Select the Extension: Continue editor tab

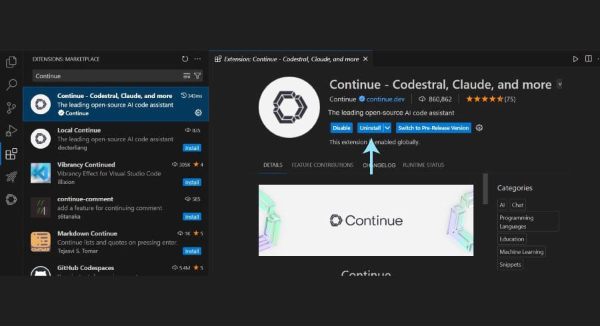pyautogui.click(x=291, y=59)
